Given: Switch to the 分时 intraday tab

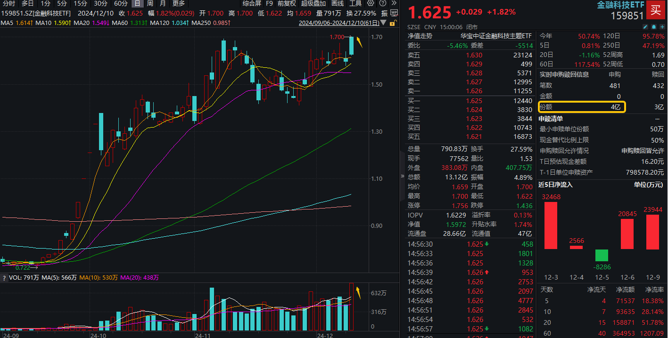Looking at the screenshot, I should coord(9,3).
